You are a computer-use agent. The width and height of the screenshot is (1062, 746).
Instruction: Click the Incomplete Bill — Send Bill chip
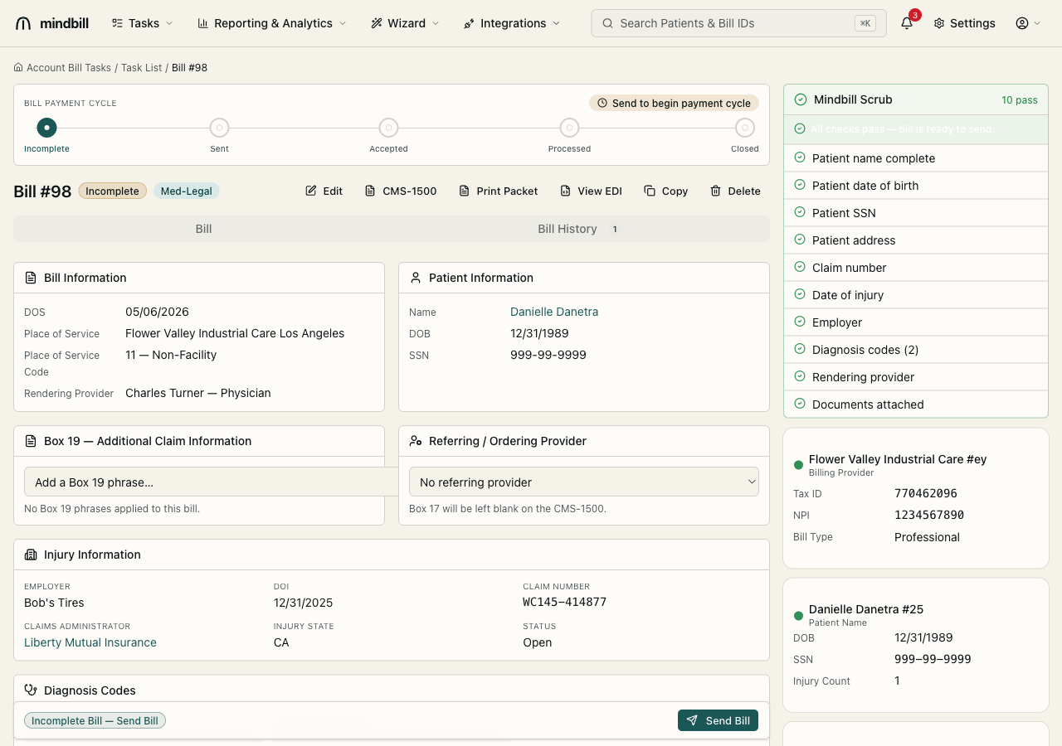click(95, 720)
